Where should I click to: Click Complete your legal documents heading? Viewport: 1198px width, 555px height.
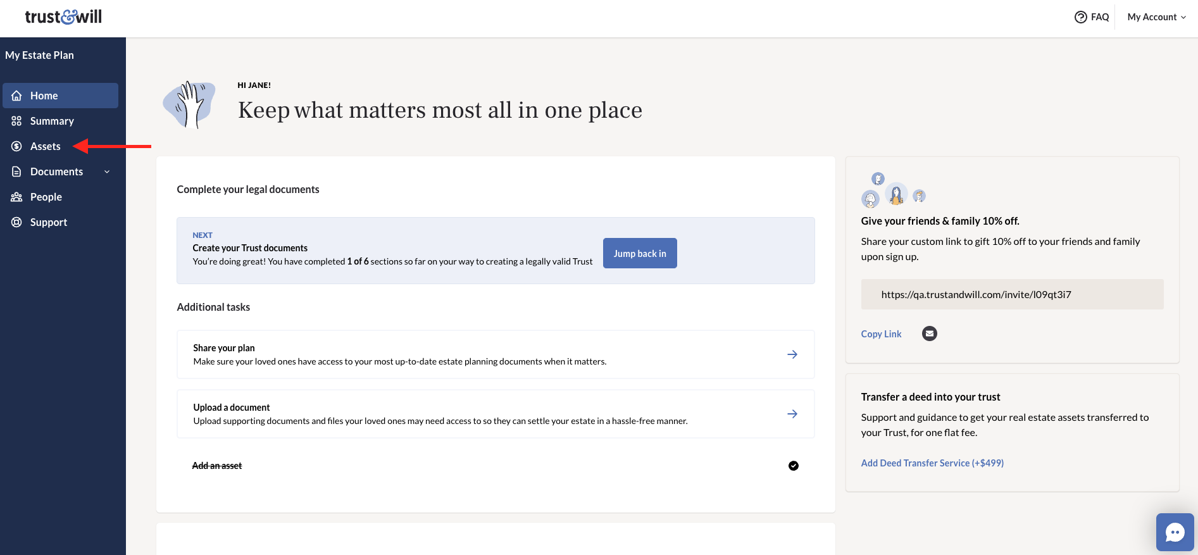(248, 189)
